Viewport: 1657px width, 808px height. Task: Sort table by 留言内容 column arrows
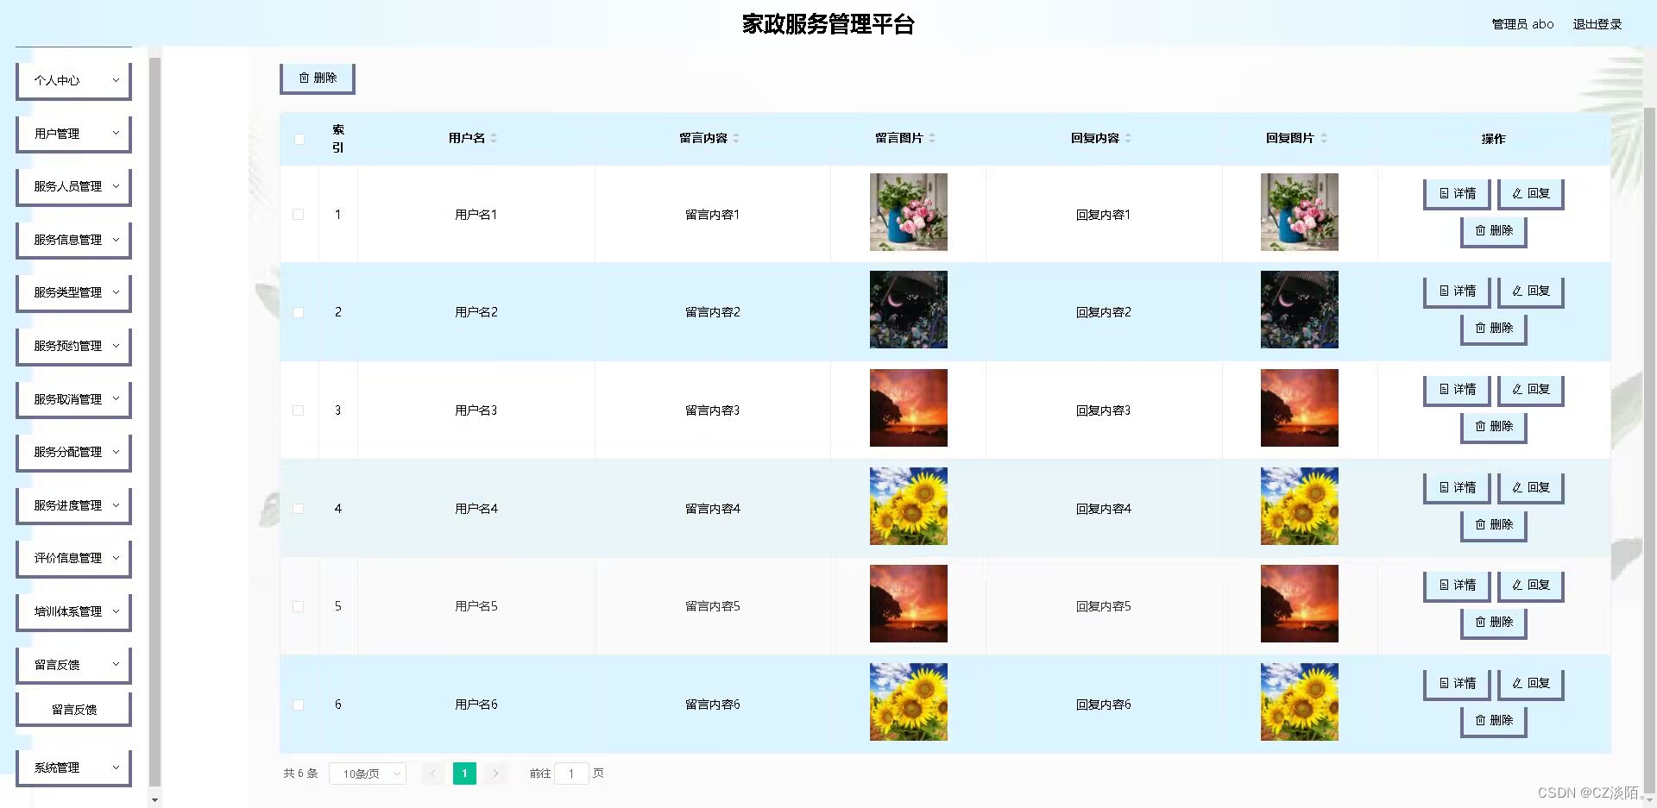(x=736, y=138)
